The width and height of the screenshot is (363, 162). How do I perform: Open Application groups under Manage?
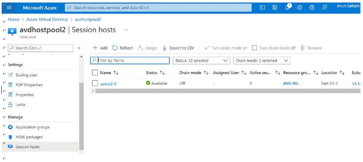click(33, 127)
